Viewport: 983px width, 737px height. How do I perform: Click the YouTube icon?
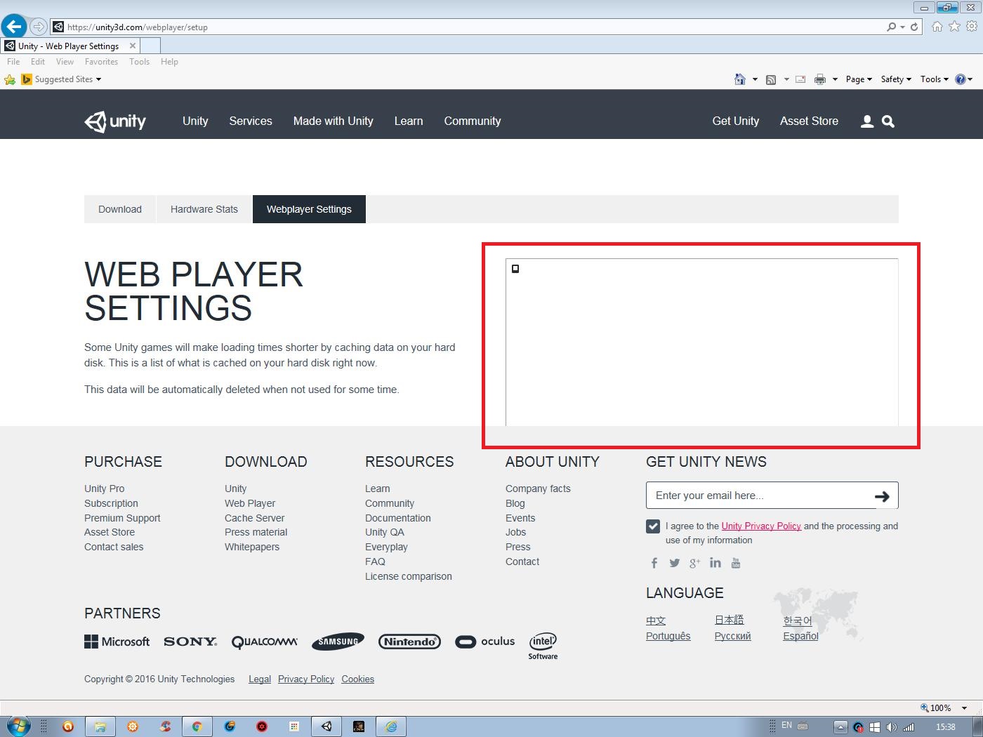(736, 563)
